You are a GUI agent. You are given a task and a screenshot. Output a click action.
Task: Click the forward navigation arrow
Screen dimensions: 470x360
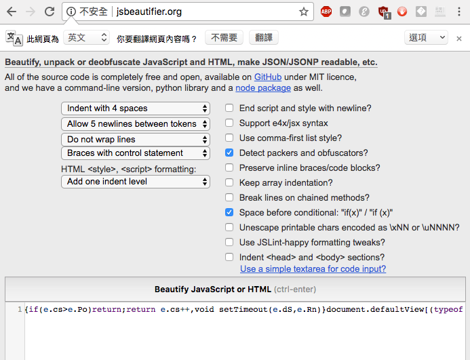[x=31, y=12]
